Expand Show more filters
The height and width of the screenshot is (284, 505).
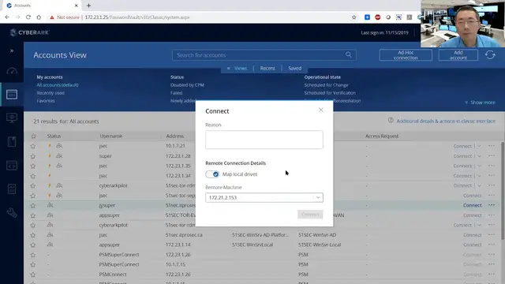coord(480,103)
